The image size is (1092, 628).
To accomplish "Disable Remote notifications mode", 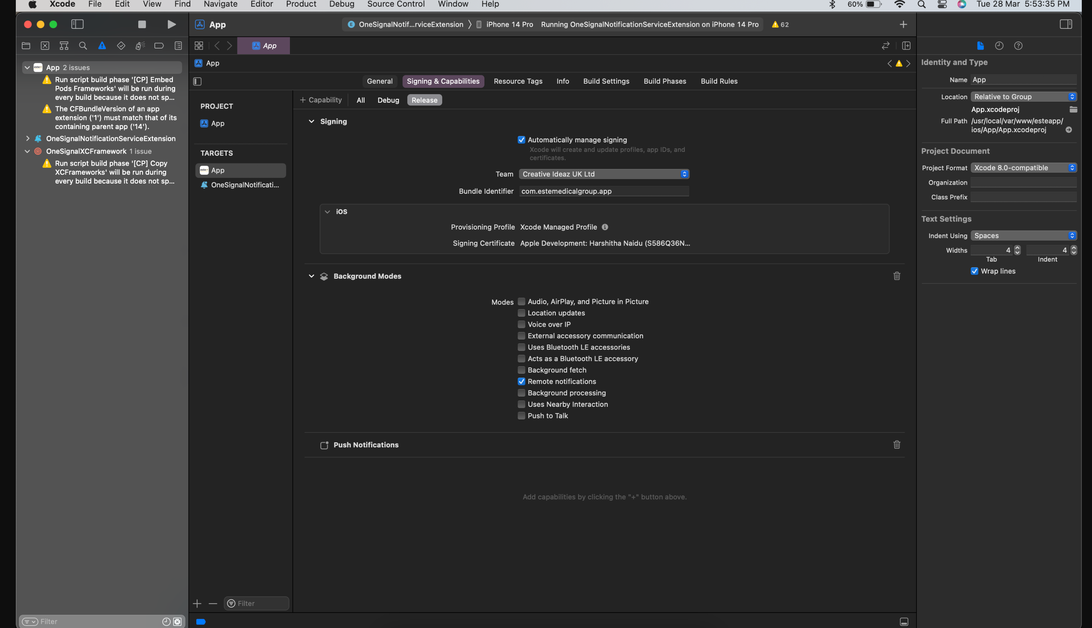I will (521, 382).
